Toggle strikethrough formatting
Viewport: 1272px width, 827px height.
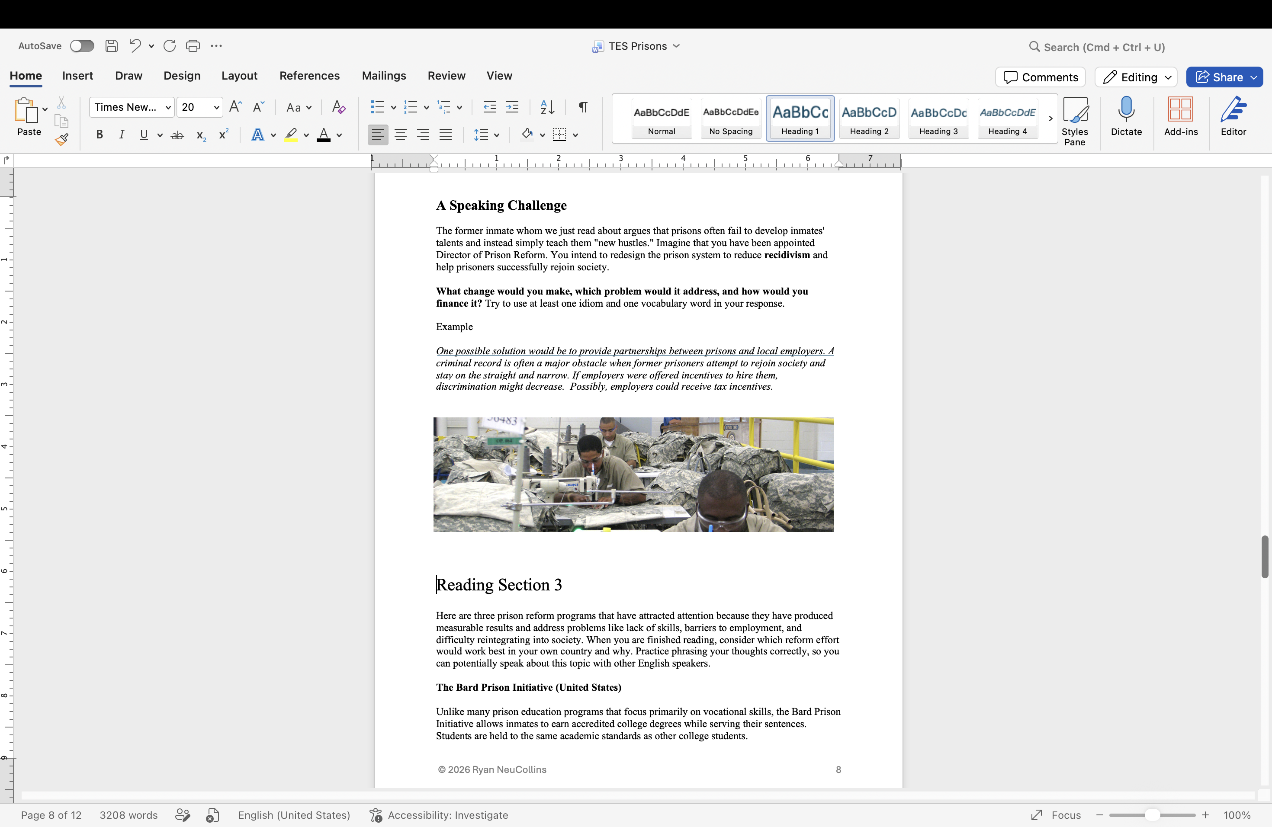point(177,135)
